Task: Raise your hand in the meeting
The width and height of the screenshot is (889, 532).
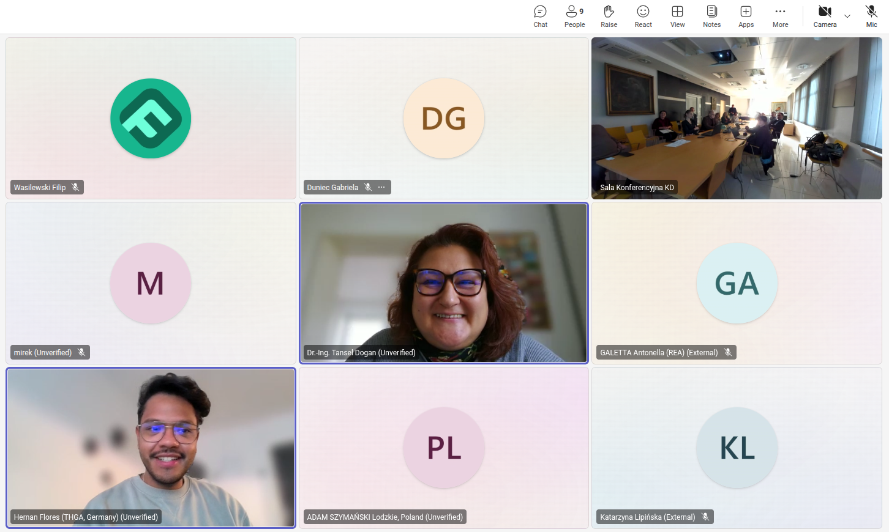Action: (609, 17)
